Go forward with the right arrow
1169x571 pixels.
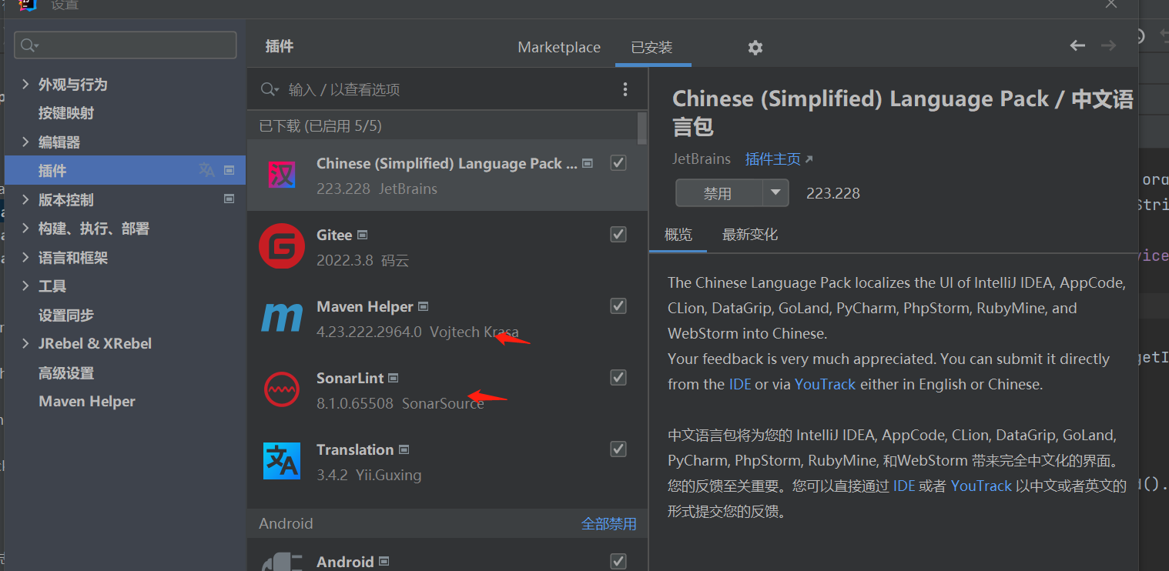tap(1108, 46)
